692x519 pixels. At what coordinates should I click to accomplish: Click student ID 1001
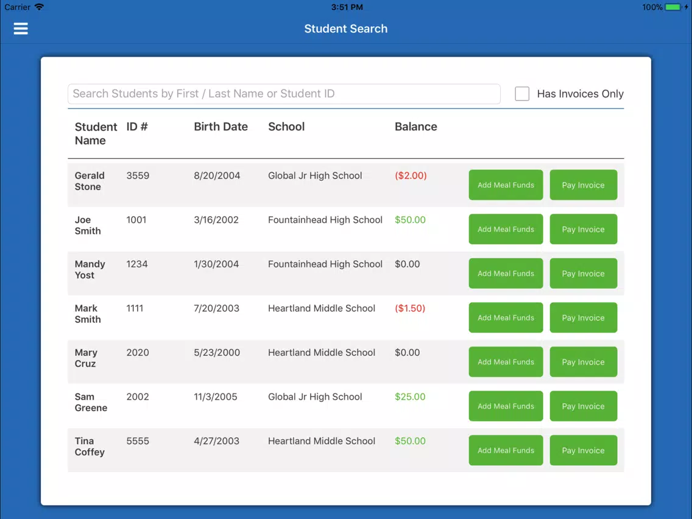click(136, 220)
